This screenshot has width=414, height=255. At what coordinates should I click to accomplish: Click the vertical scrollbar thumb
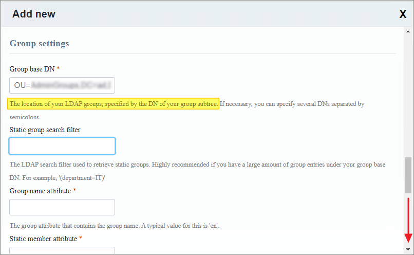pyautogui.click(x=408, y=175)
